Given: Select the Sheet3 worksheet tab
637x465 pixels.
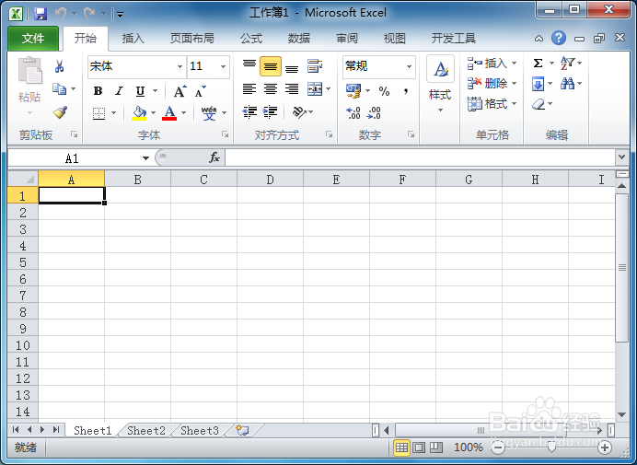Looking at the screenshot, I should tap(200, 430).
